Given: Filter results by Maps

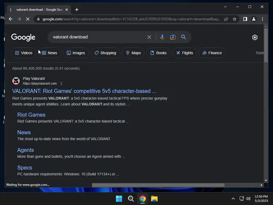Looking at the screenshot, I should pyautogui.click(x=133, y=53).
